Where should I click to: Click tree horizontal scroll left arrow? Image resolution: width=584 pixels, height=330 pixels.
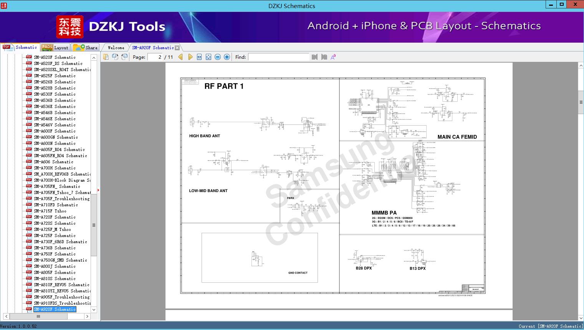point(6,316)
